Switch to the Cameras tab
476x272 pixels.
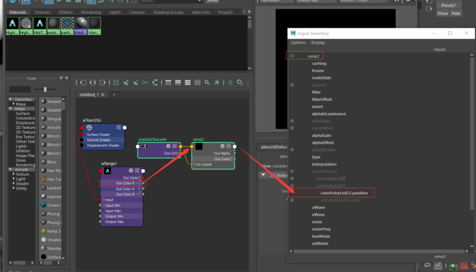pos(137,12)
